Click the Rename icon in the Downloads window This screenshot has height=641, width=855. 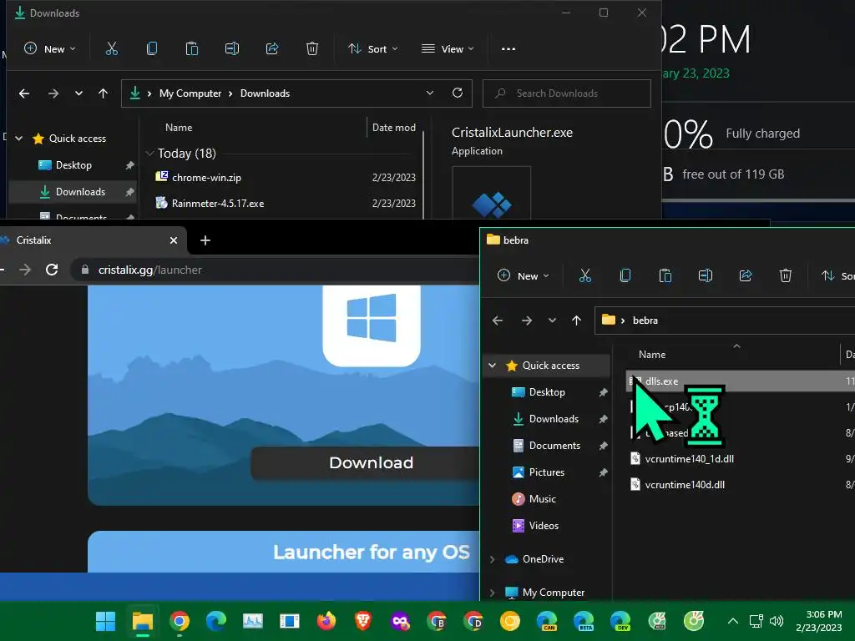(x=232, y=49)
